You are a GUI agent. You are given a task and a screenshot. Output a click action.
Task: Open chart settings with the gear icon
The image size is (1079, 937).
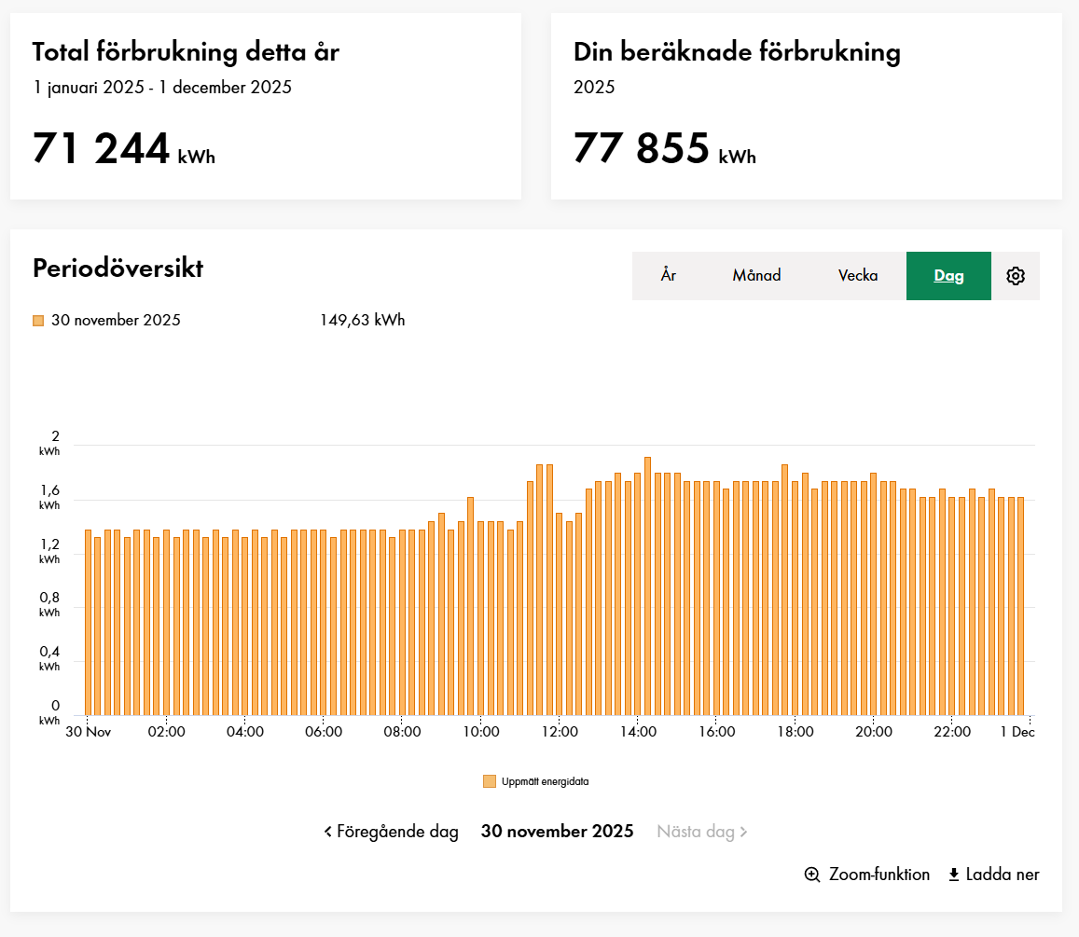(x=1016, y=276)
